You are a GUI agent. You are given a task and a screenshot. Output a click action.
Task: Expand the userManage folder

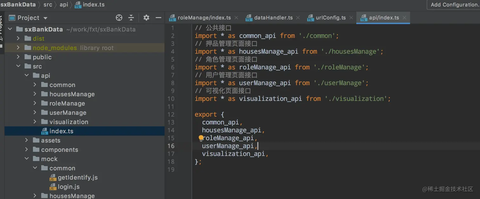pos(35,112)
